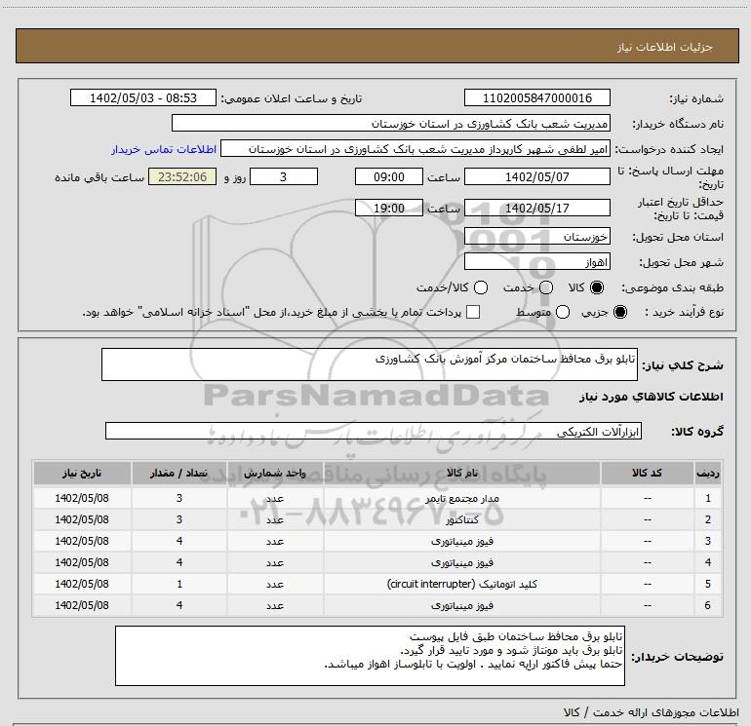Viewport: 751px width, 726px height.
Task: Click فیوز مینیاتوری in row 4
Action: (x=462, y=563)
